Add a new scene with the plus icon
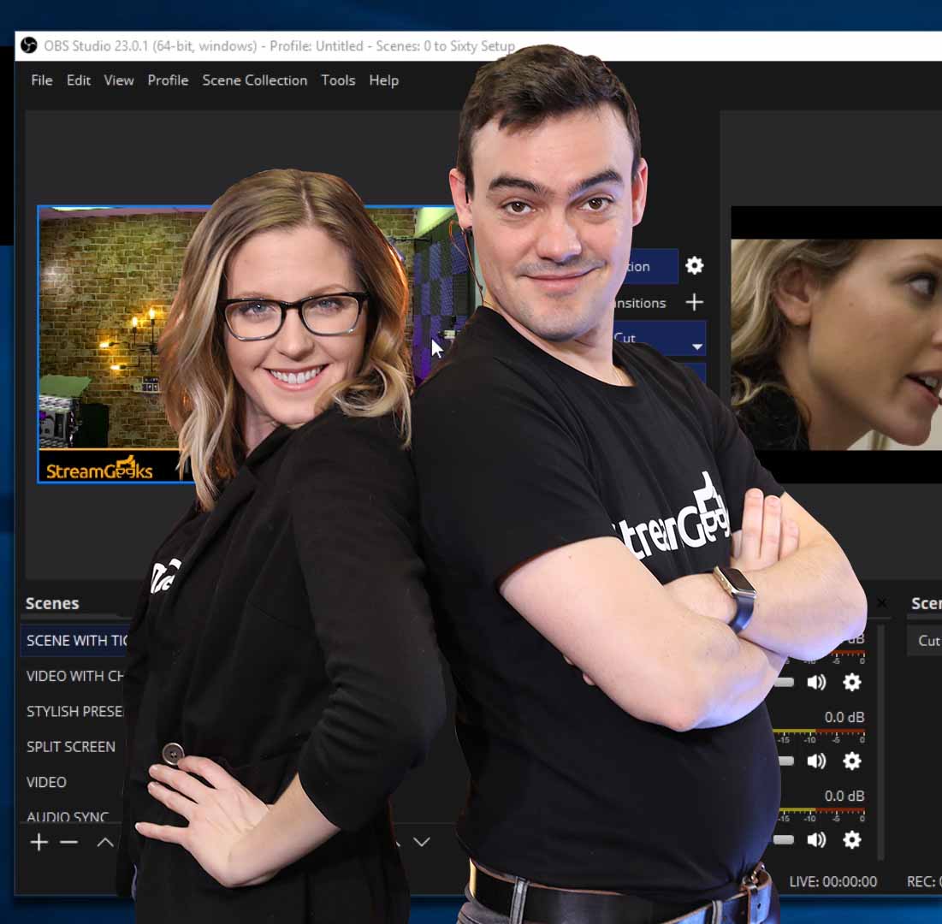This screenshot has width=942, height=924. tap(39, 842)
